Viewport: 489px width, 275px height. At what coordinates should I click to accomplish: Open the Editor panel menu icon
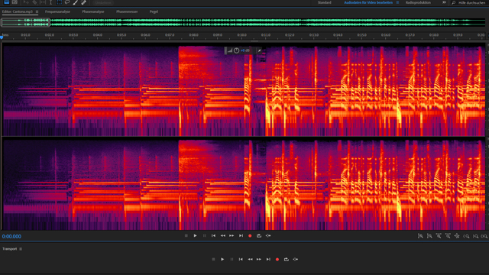37,12
